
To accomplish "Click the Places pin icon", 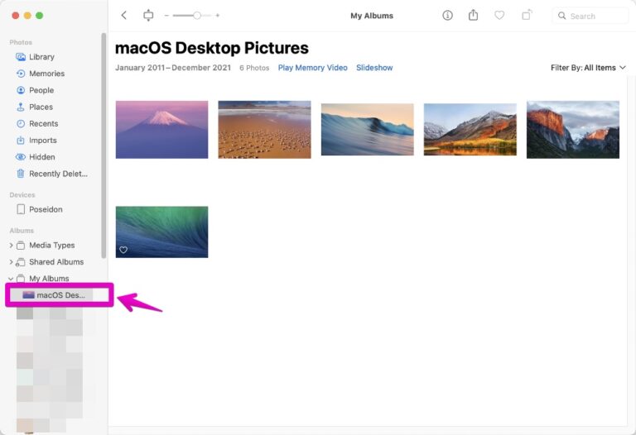I will pyautogui.click(x=20, y=107).
